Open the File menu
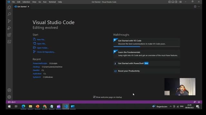 (13, 2)
